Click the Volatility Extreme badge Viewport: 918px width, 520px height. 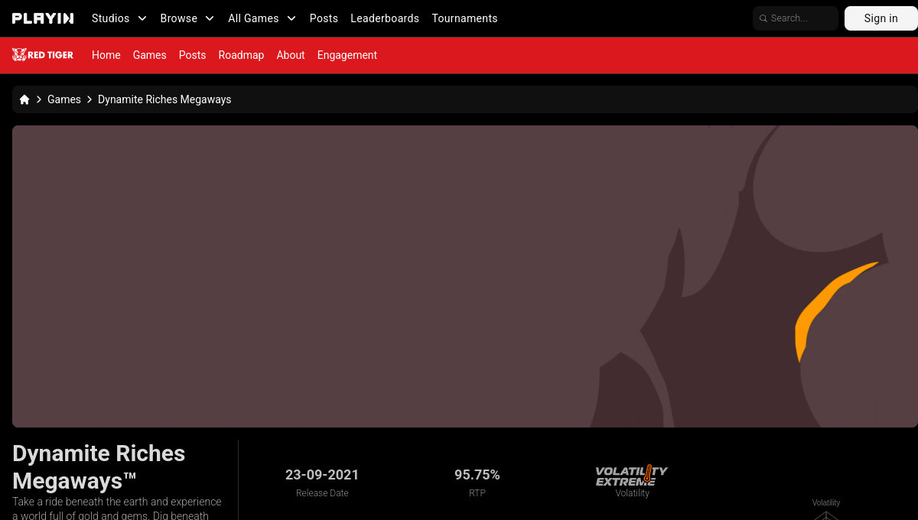[632, 475]
